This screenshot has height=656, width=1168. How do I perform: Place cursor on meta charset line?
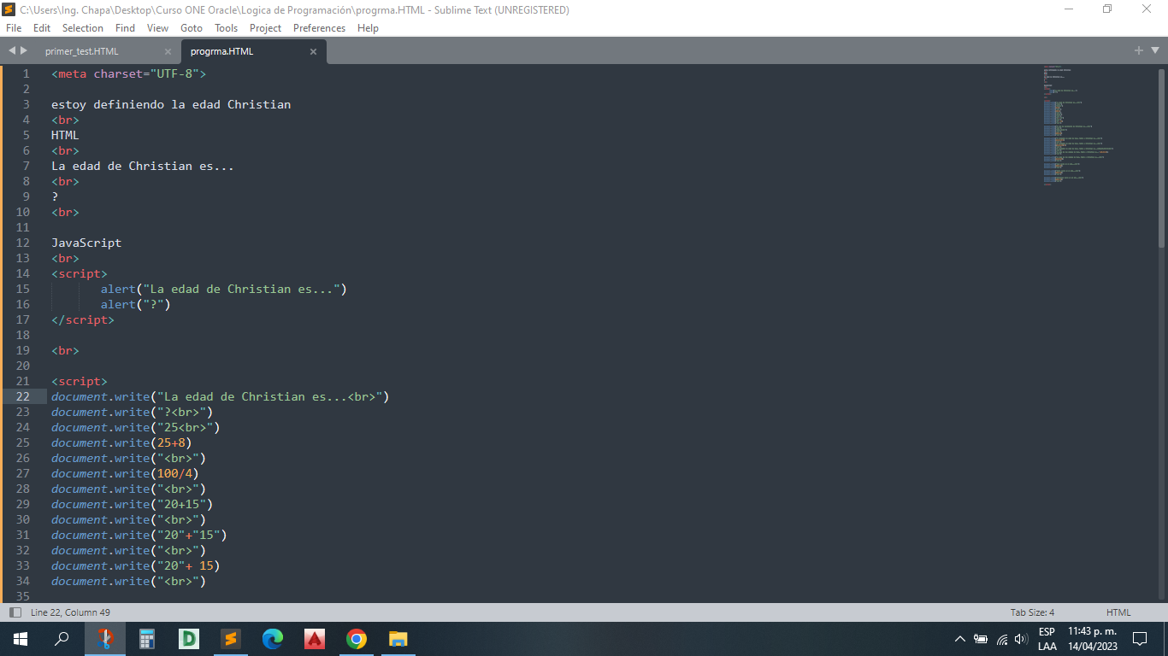[x=128, y=73]
